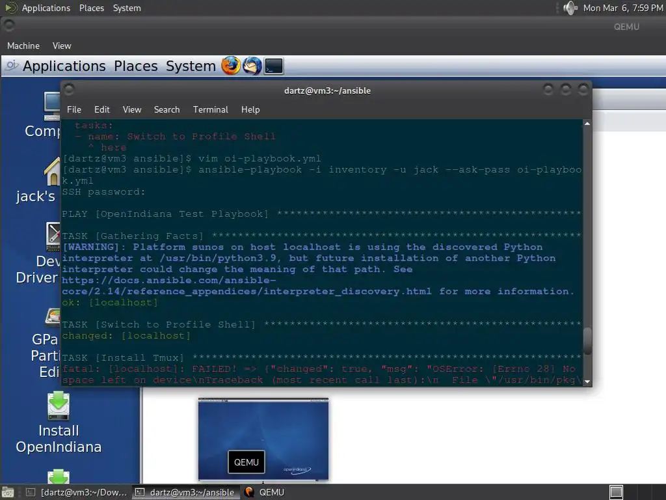
Task: Click the 'changed: [localhost]' output line
Action: 126,335
